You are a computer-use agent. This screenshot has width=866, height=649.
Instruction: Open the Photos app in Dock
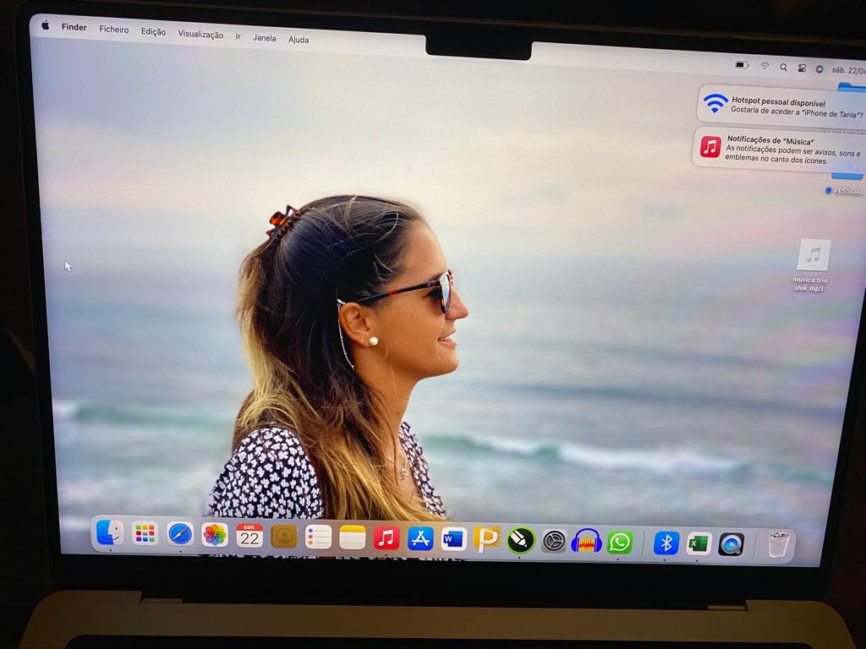coord(214,535)
